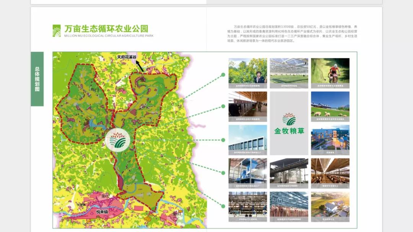The height and width of the screenshot is (232, 413).
Task: Click the 万亩生态循环农业公园 heading
Action: [x=106, y=29]
